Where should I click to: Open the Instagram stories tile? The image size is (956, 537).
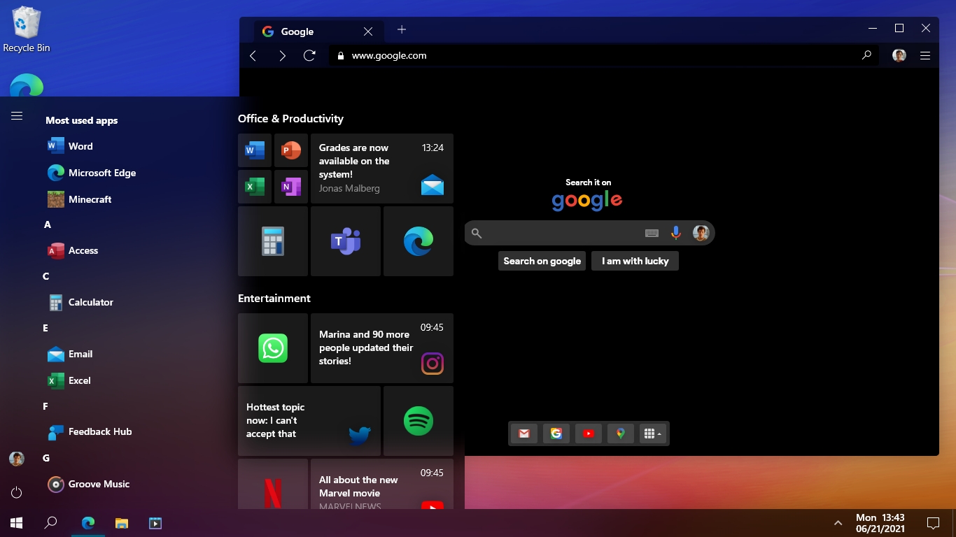(x=382, y=348)
